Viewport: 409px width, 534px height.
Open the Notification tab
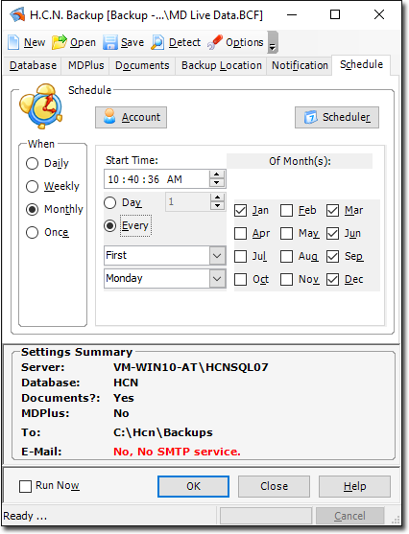(300, 65)
